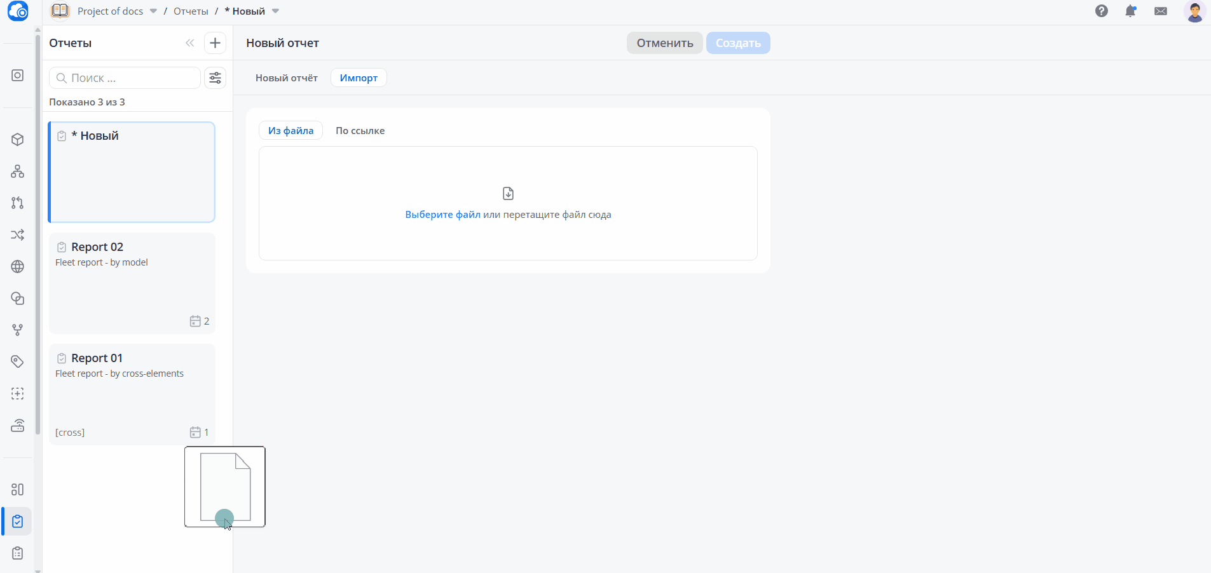The height and width of the screenshot is (573, 1211).
Task: Open the sidebar hierarchy tree icon
Action: pyautogui.click(x=18, y=172)
